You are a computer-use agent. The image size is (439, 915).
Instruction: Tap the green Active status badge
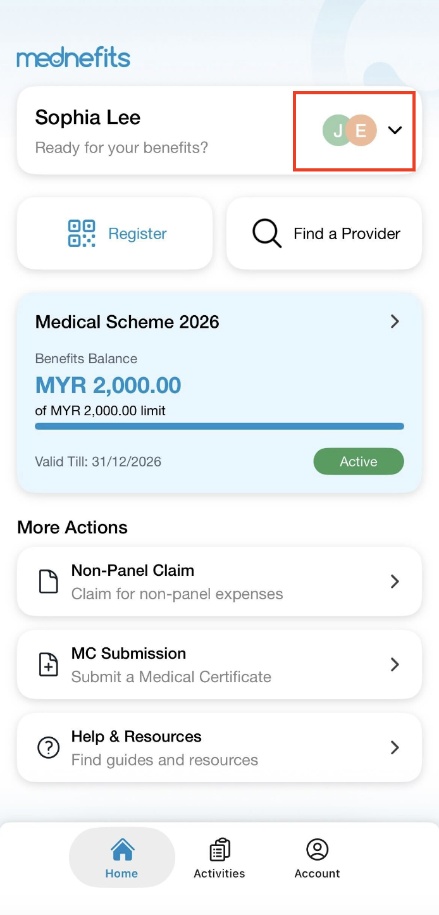(358, 461)
